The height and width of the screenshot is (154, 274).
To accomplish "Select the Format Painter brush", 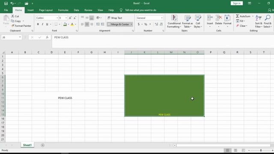I will point(12,26).
